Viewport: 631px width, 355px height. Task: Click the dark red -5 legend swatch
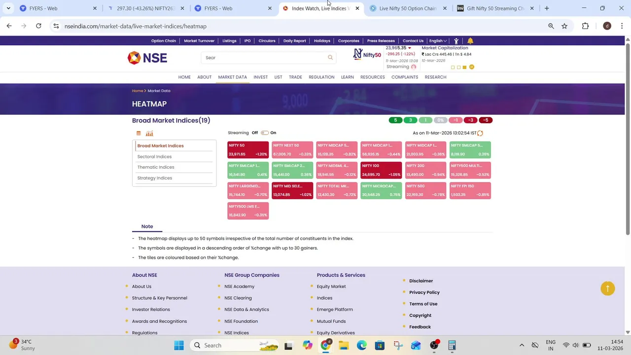(486, 120)
